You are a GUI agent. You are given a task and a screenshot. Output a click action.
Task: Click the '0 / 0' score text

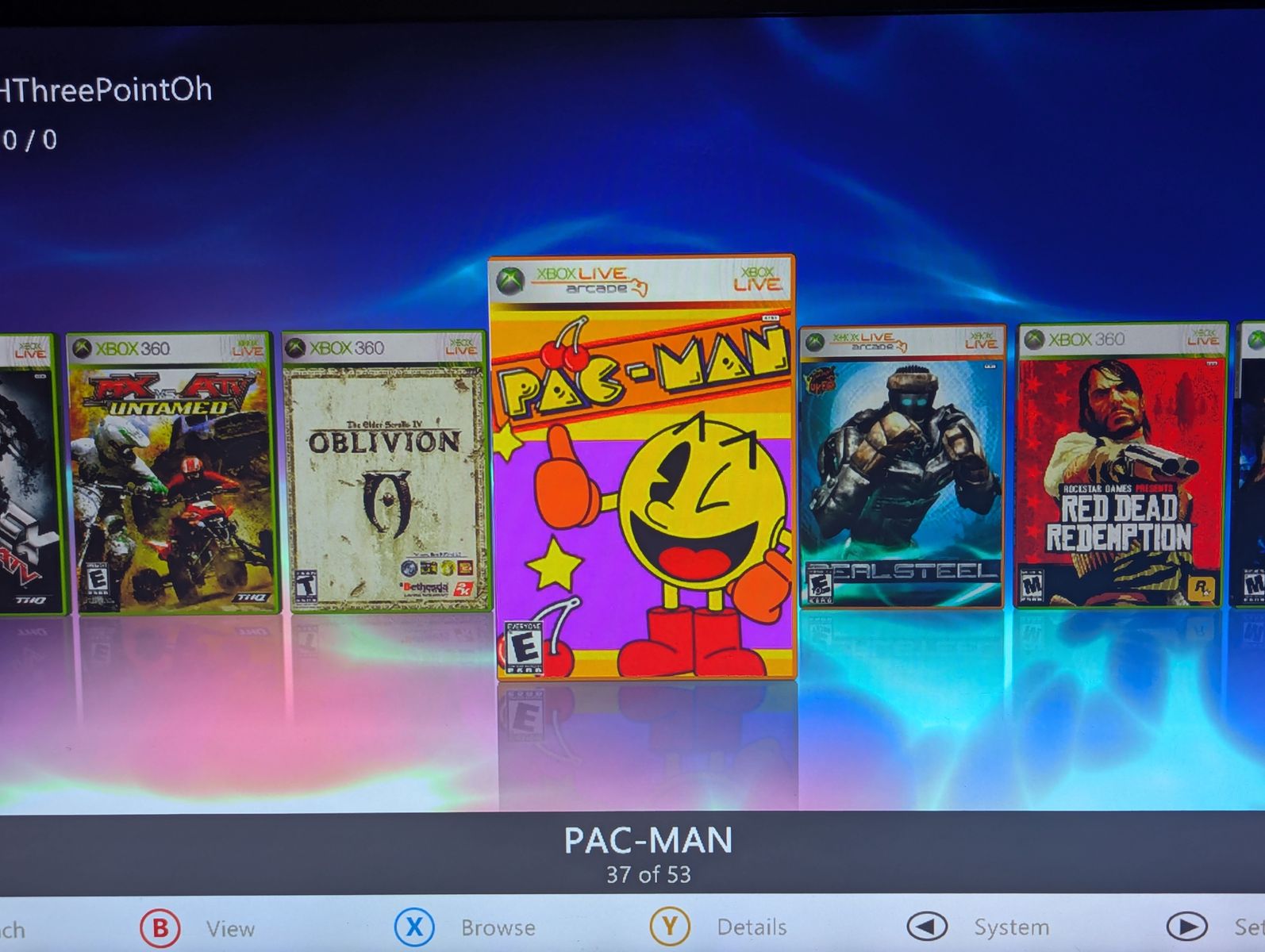click(x=29, y=140)
